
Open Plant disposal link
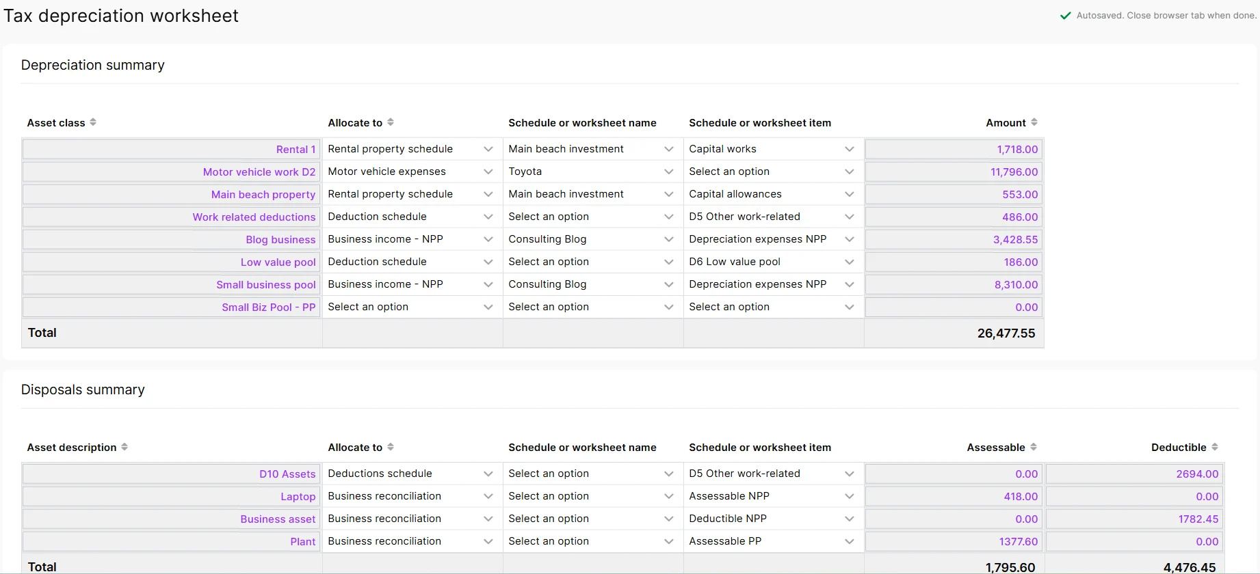coord(302,542)
